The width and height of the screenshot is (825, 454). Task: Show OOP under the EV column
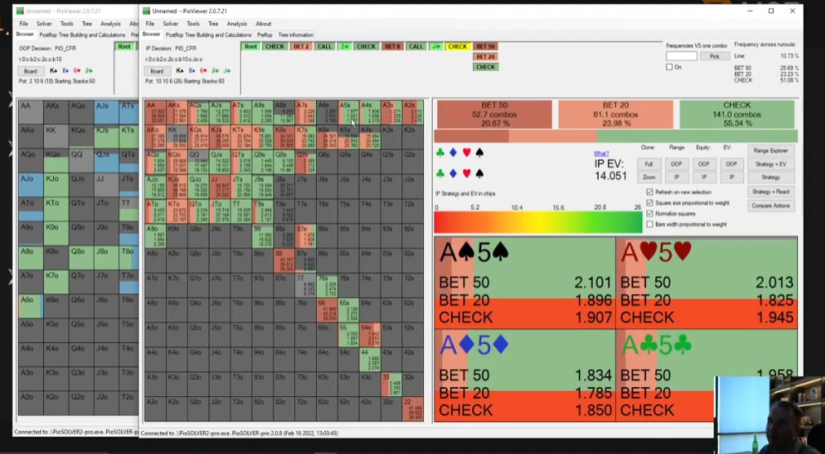coord(731,164)
